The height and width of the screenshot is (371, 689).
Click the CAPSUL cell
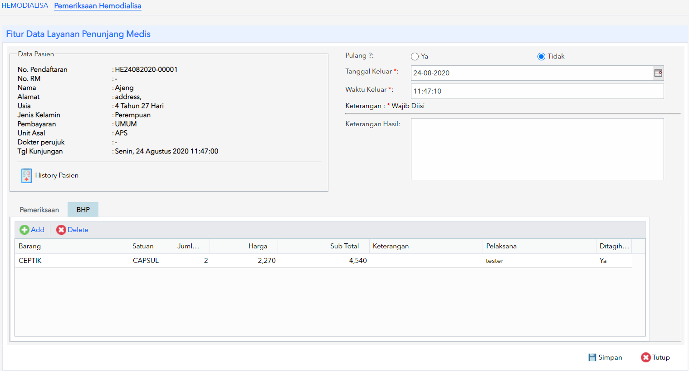click(151, 261)
